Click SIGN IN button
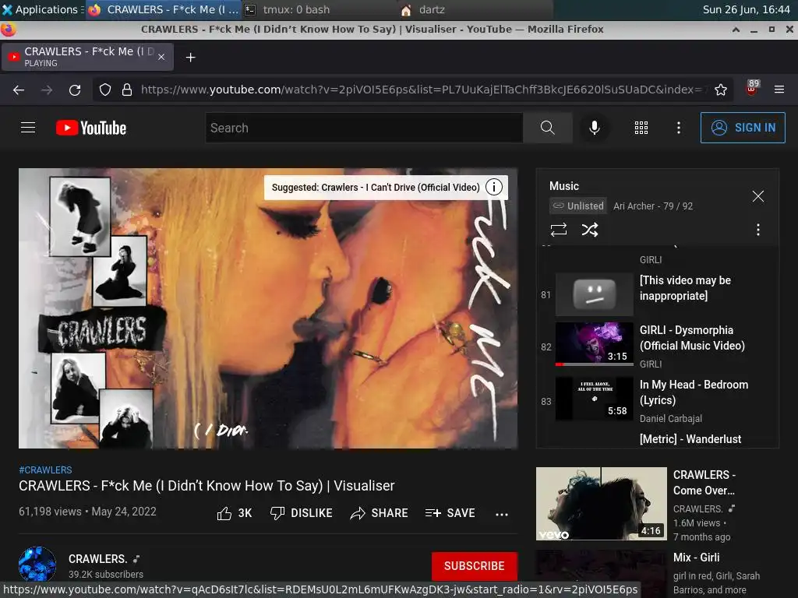The width and height of the screenshot is (798, 598). point(743,128)
